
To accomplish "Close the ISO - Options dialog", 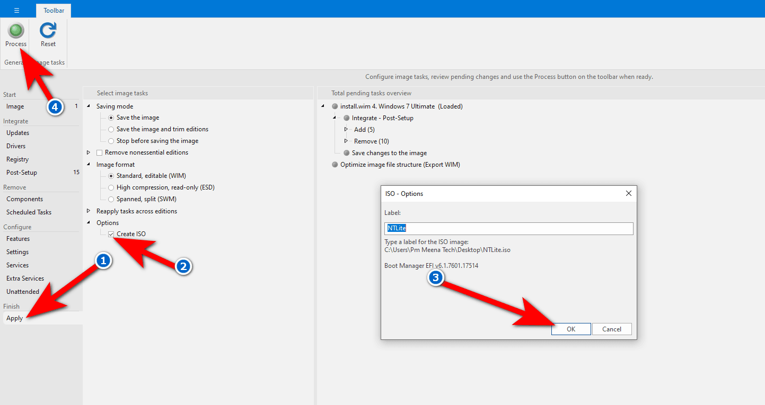I will coord(628,194).
